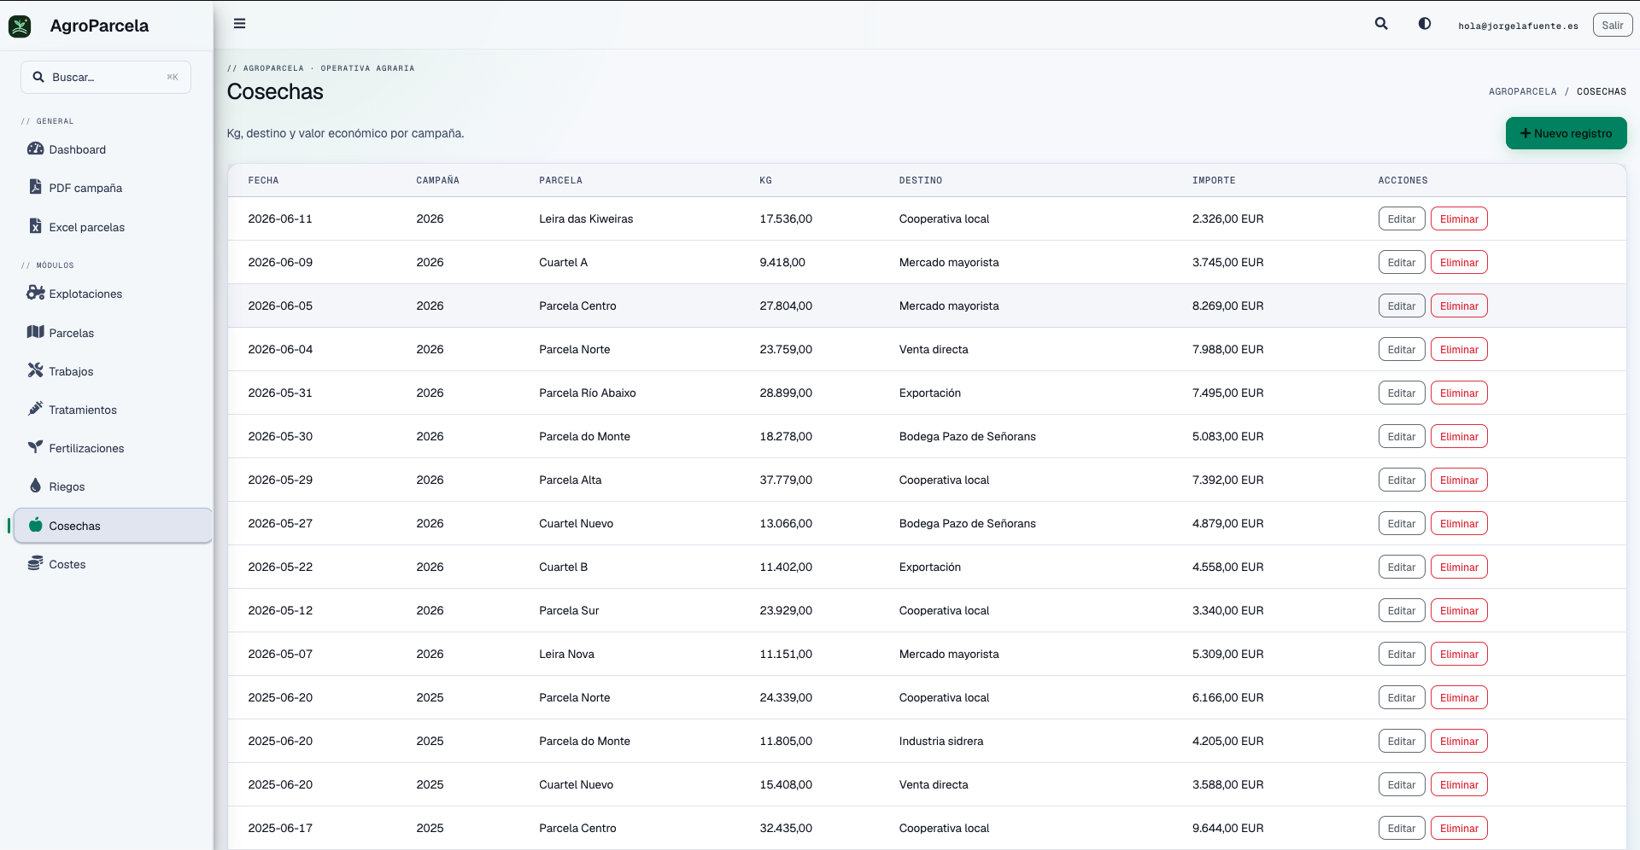Open the Tratamientos section

point(113,410)
